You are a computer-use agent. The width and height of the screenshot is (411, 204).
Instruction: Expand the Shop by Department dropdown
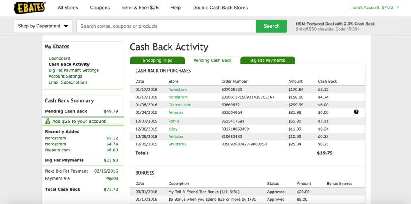(x=43, y=26)
